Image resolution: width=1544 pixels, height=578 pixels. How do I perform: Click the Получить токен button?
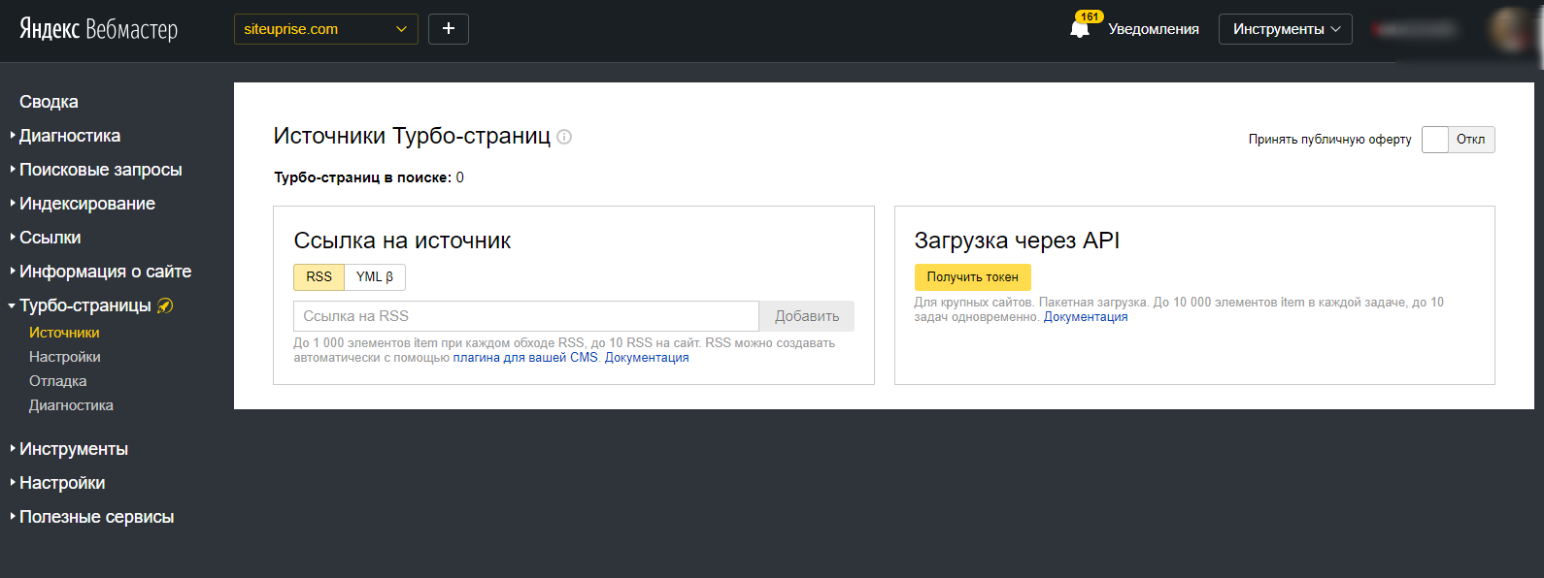(x=972, y=277)
